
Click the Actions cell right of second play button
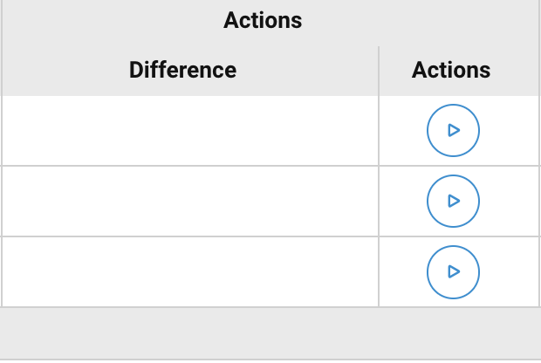point(510,201)
